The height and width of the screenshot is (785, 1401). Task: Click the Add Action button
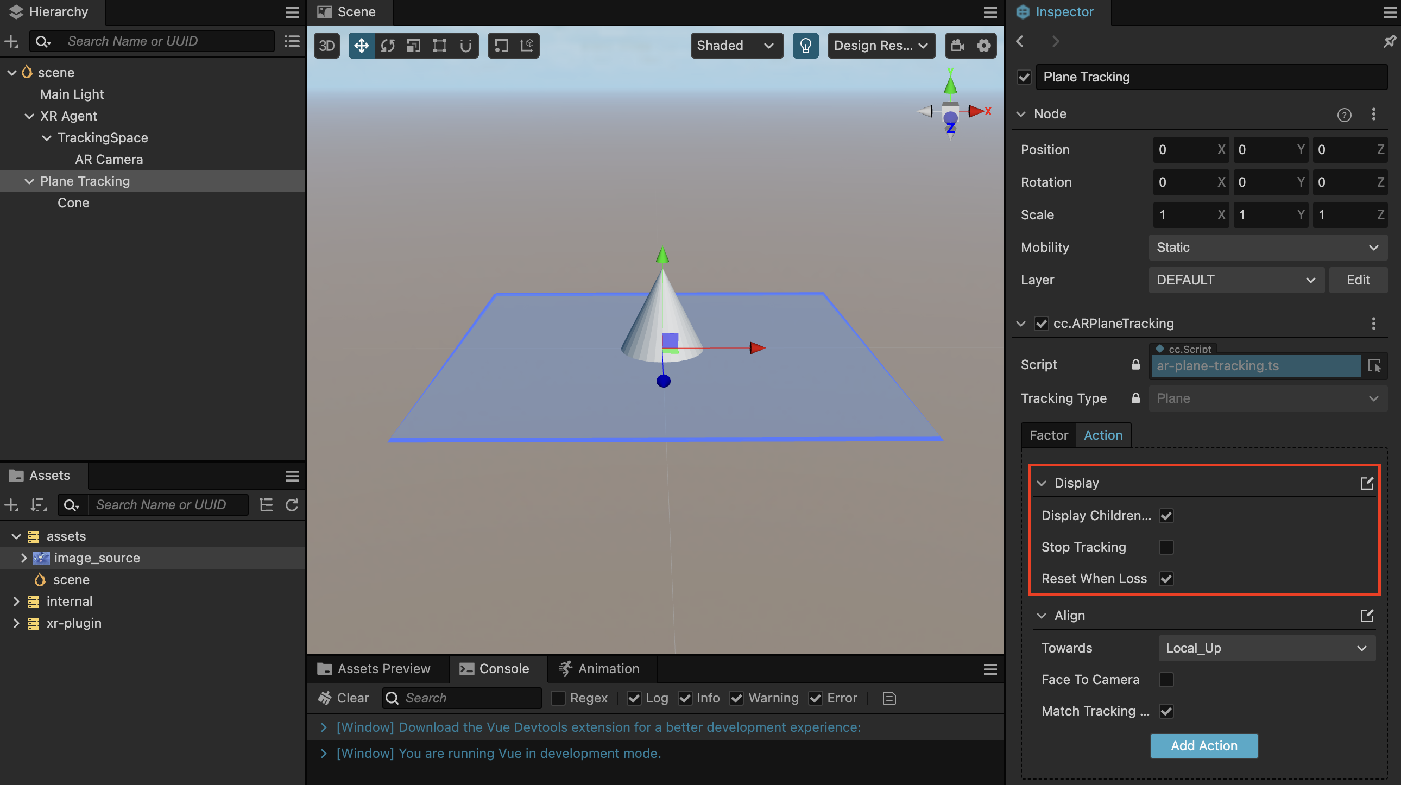pyautogui.click(x=1204, y=745)
